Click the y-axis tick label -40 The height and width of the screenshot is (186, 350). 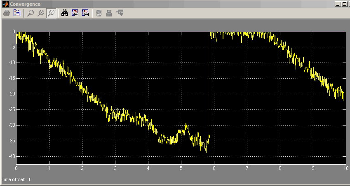(12, 156)
